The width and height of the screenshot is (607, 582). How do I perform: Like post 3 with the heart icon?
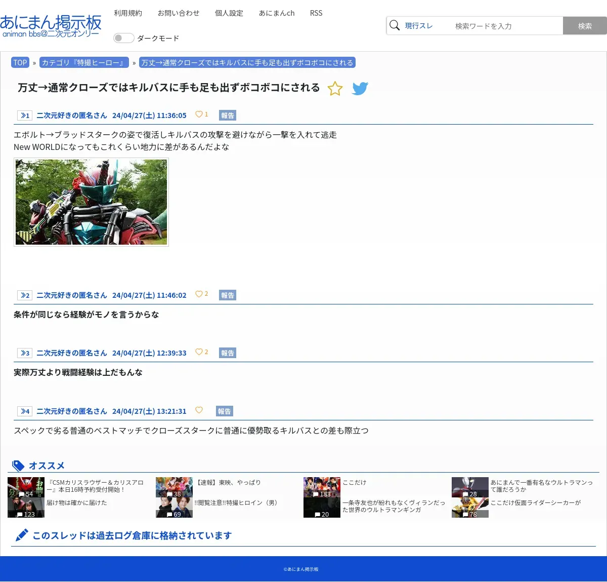(199, 352)
